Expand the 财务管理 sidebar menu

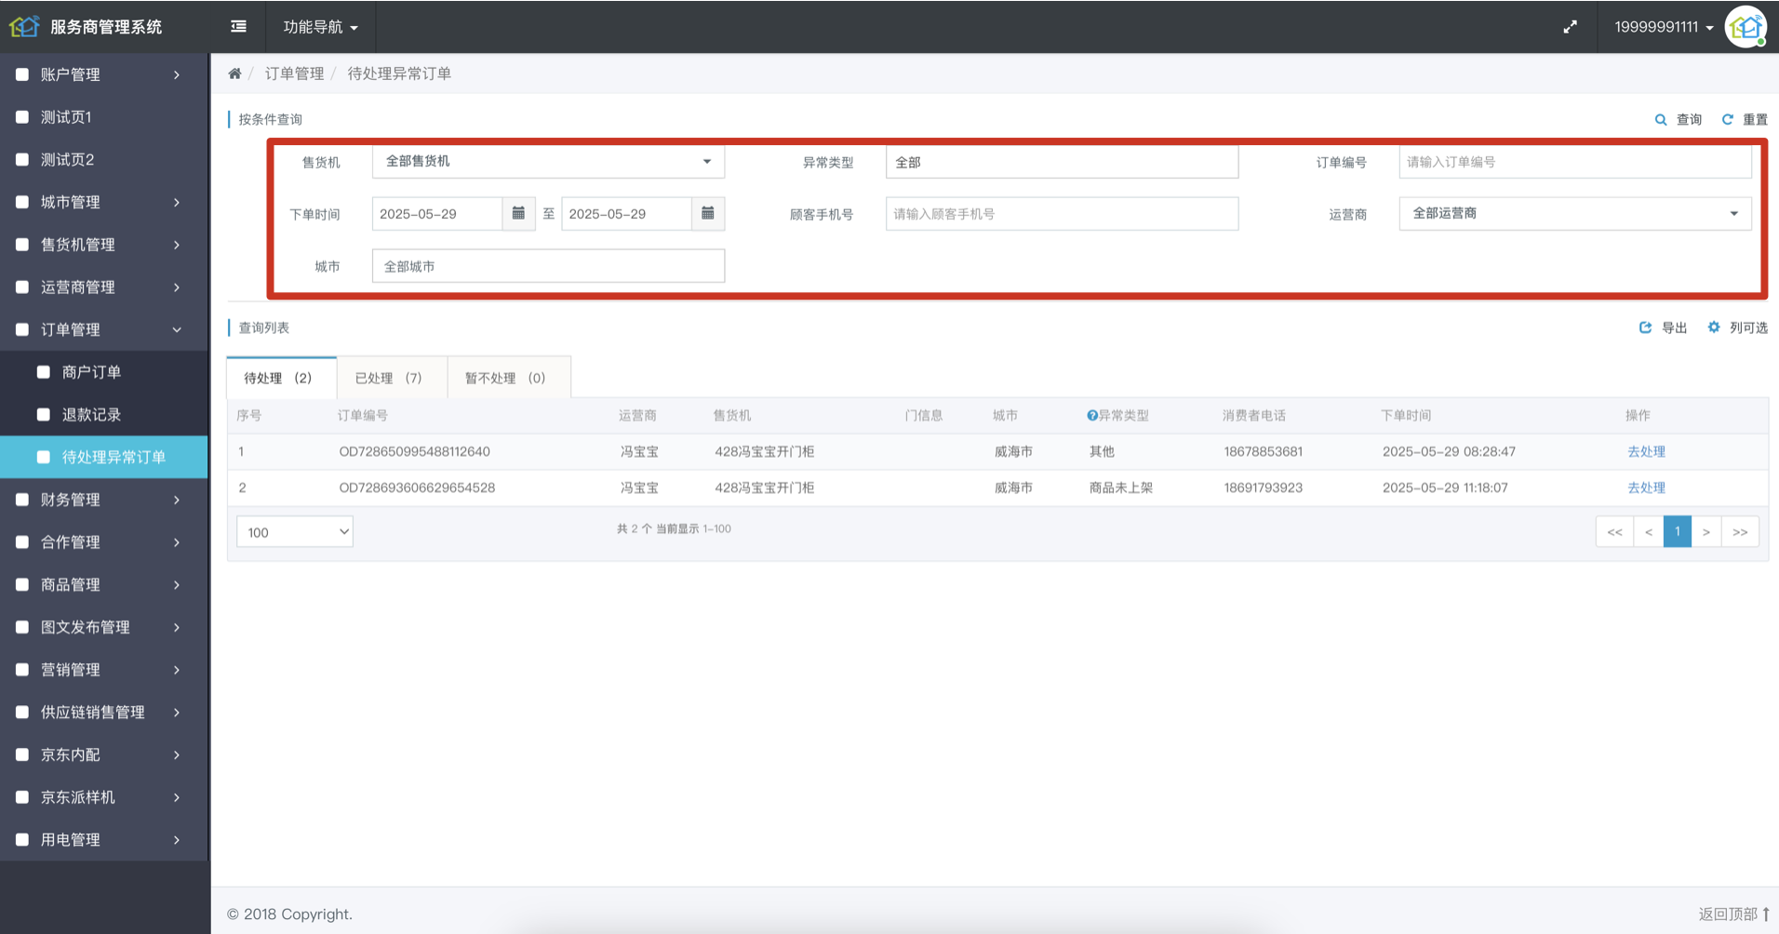coord(104,500)
